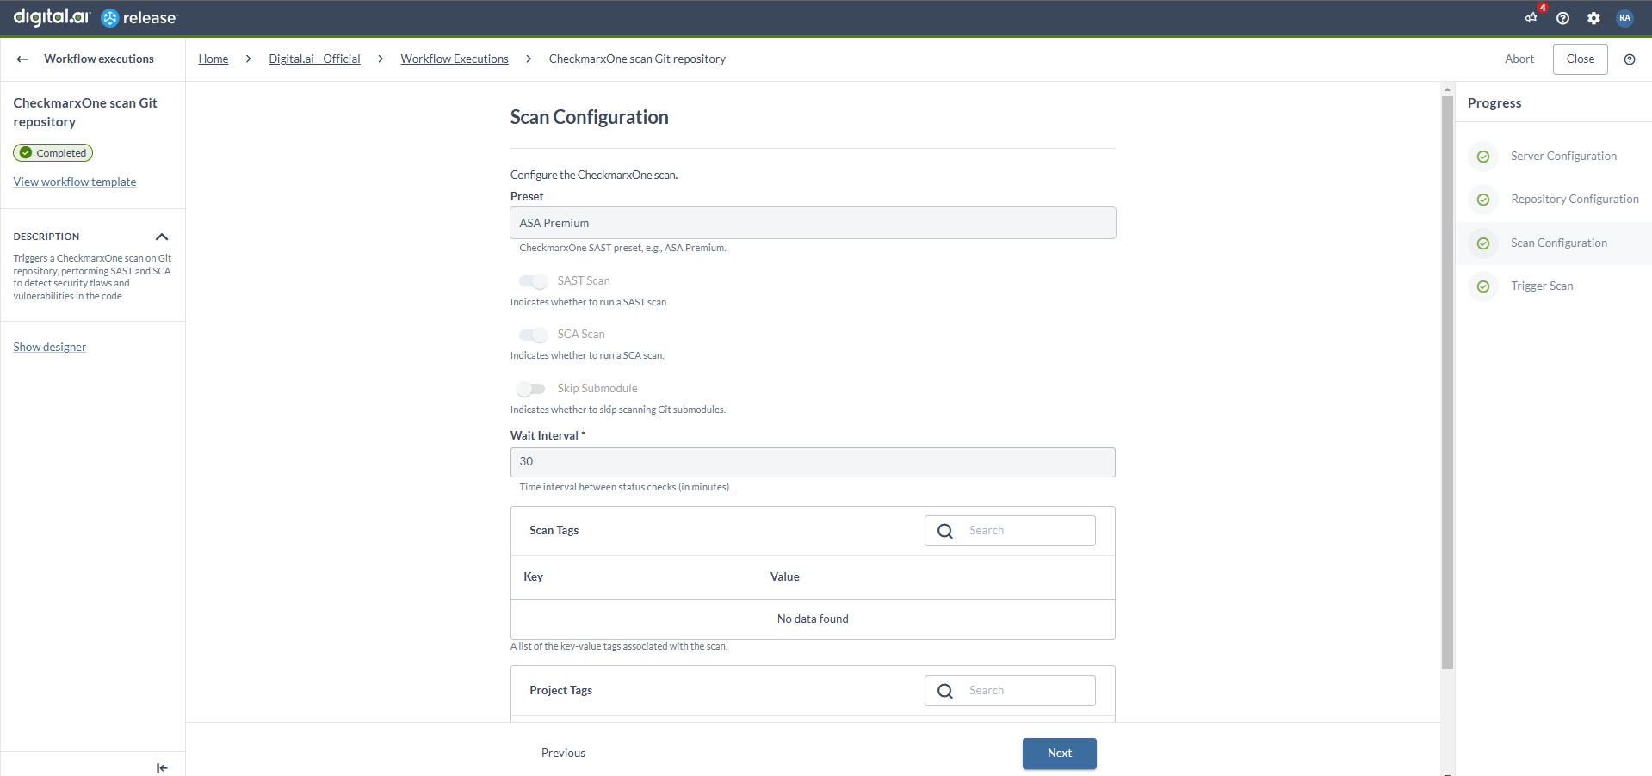Viewport: 1652px width, 776px height.
Task: Click the digital.ai release logo
Action: 96,17
